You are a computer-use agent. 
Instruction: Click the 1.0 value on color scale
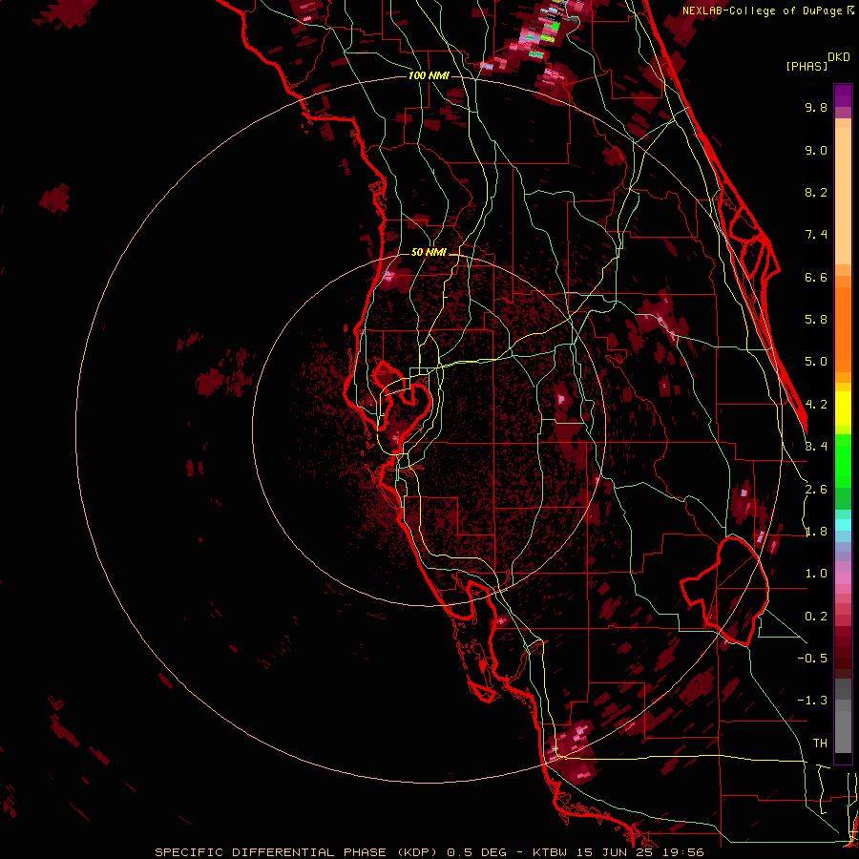coord(816,574)
